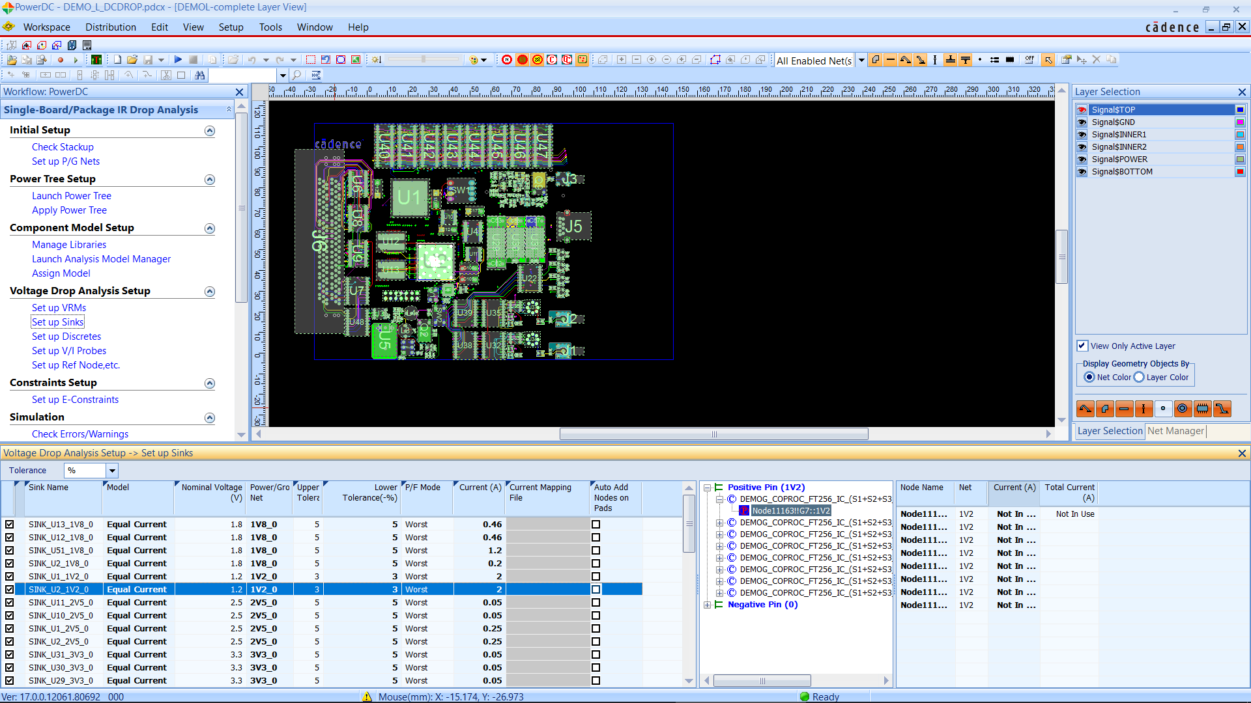Expand the Negative Pin (0) tree node
This screenshot has height=703, width=1251.
(707, 605)
